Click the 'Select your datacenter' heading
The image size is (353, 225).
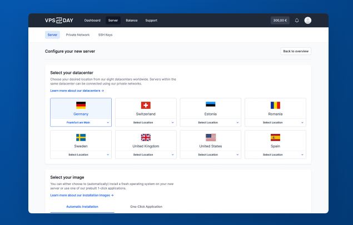pos(72,73)
